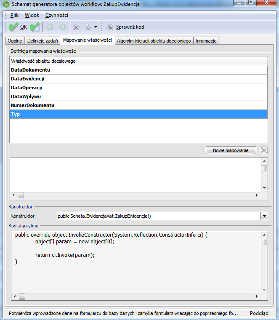Expand the printer dropdown arrow

point(96,27)
